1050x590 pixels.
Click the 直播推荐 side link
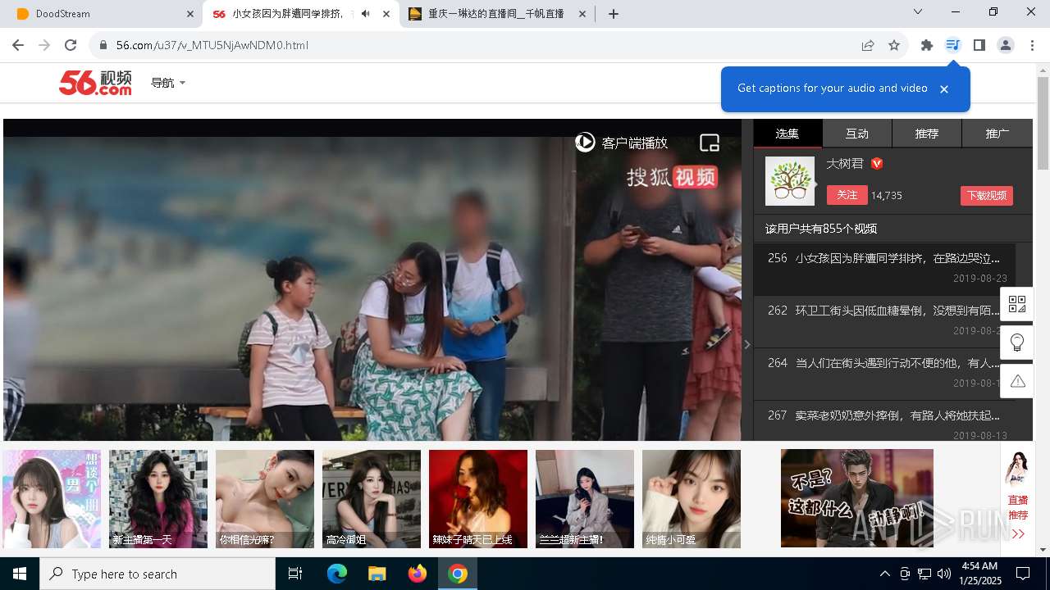tap(1018, 507)
